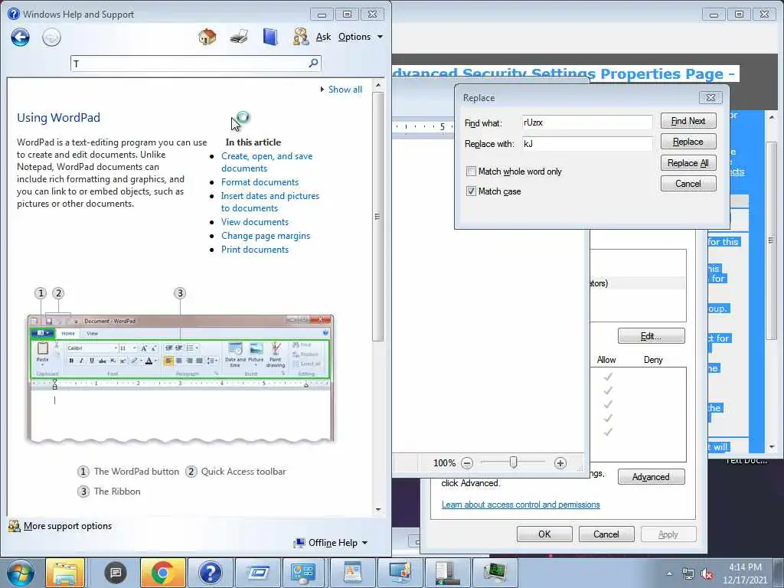Browse Help contents via book icon
The height and width of the screenshot is (588, 784).
270,37
